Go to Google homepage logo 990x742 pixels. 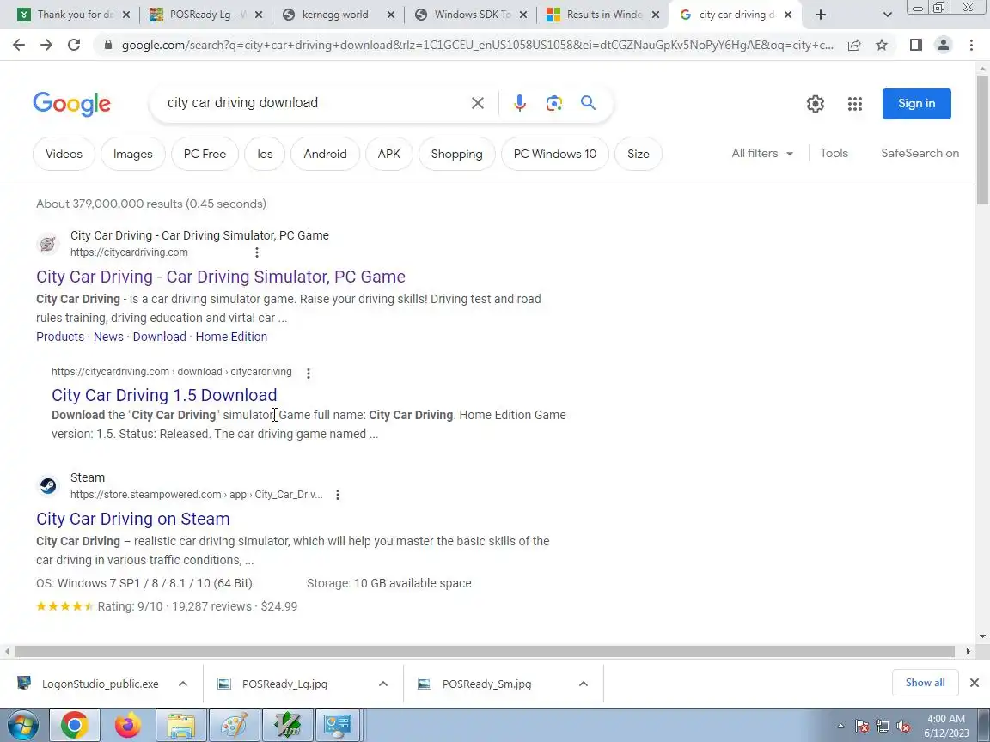pyautogui.click(x=71, y=104)
